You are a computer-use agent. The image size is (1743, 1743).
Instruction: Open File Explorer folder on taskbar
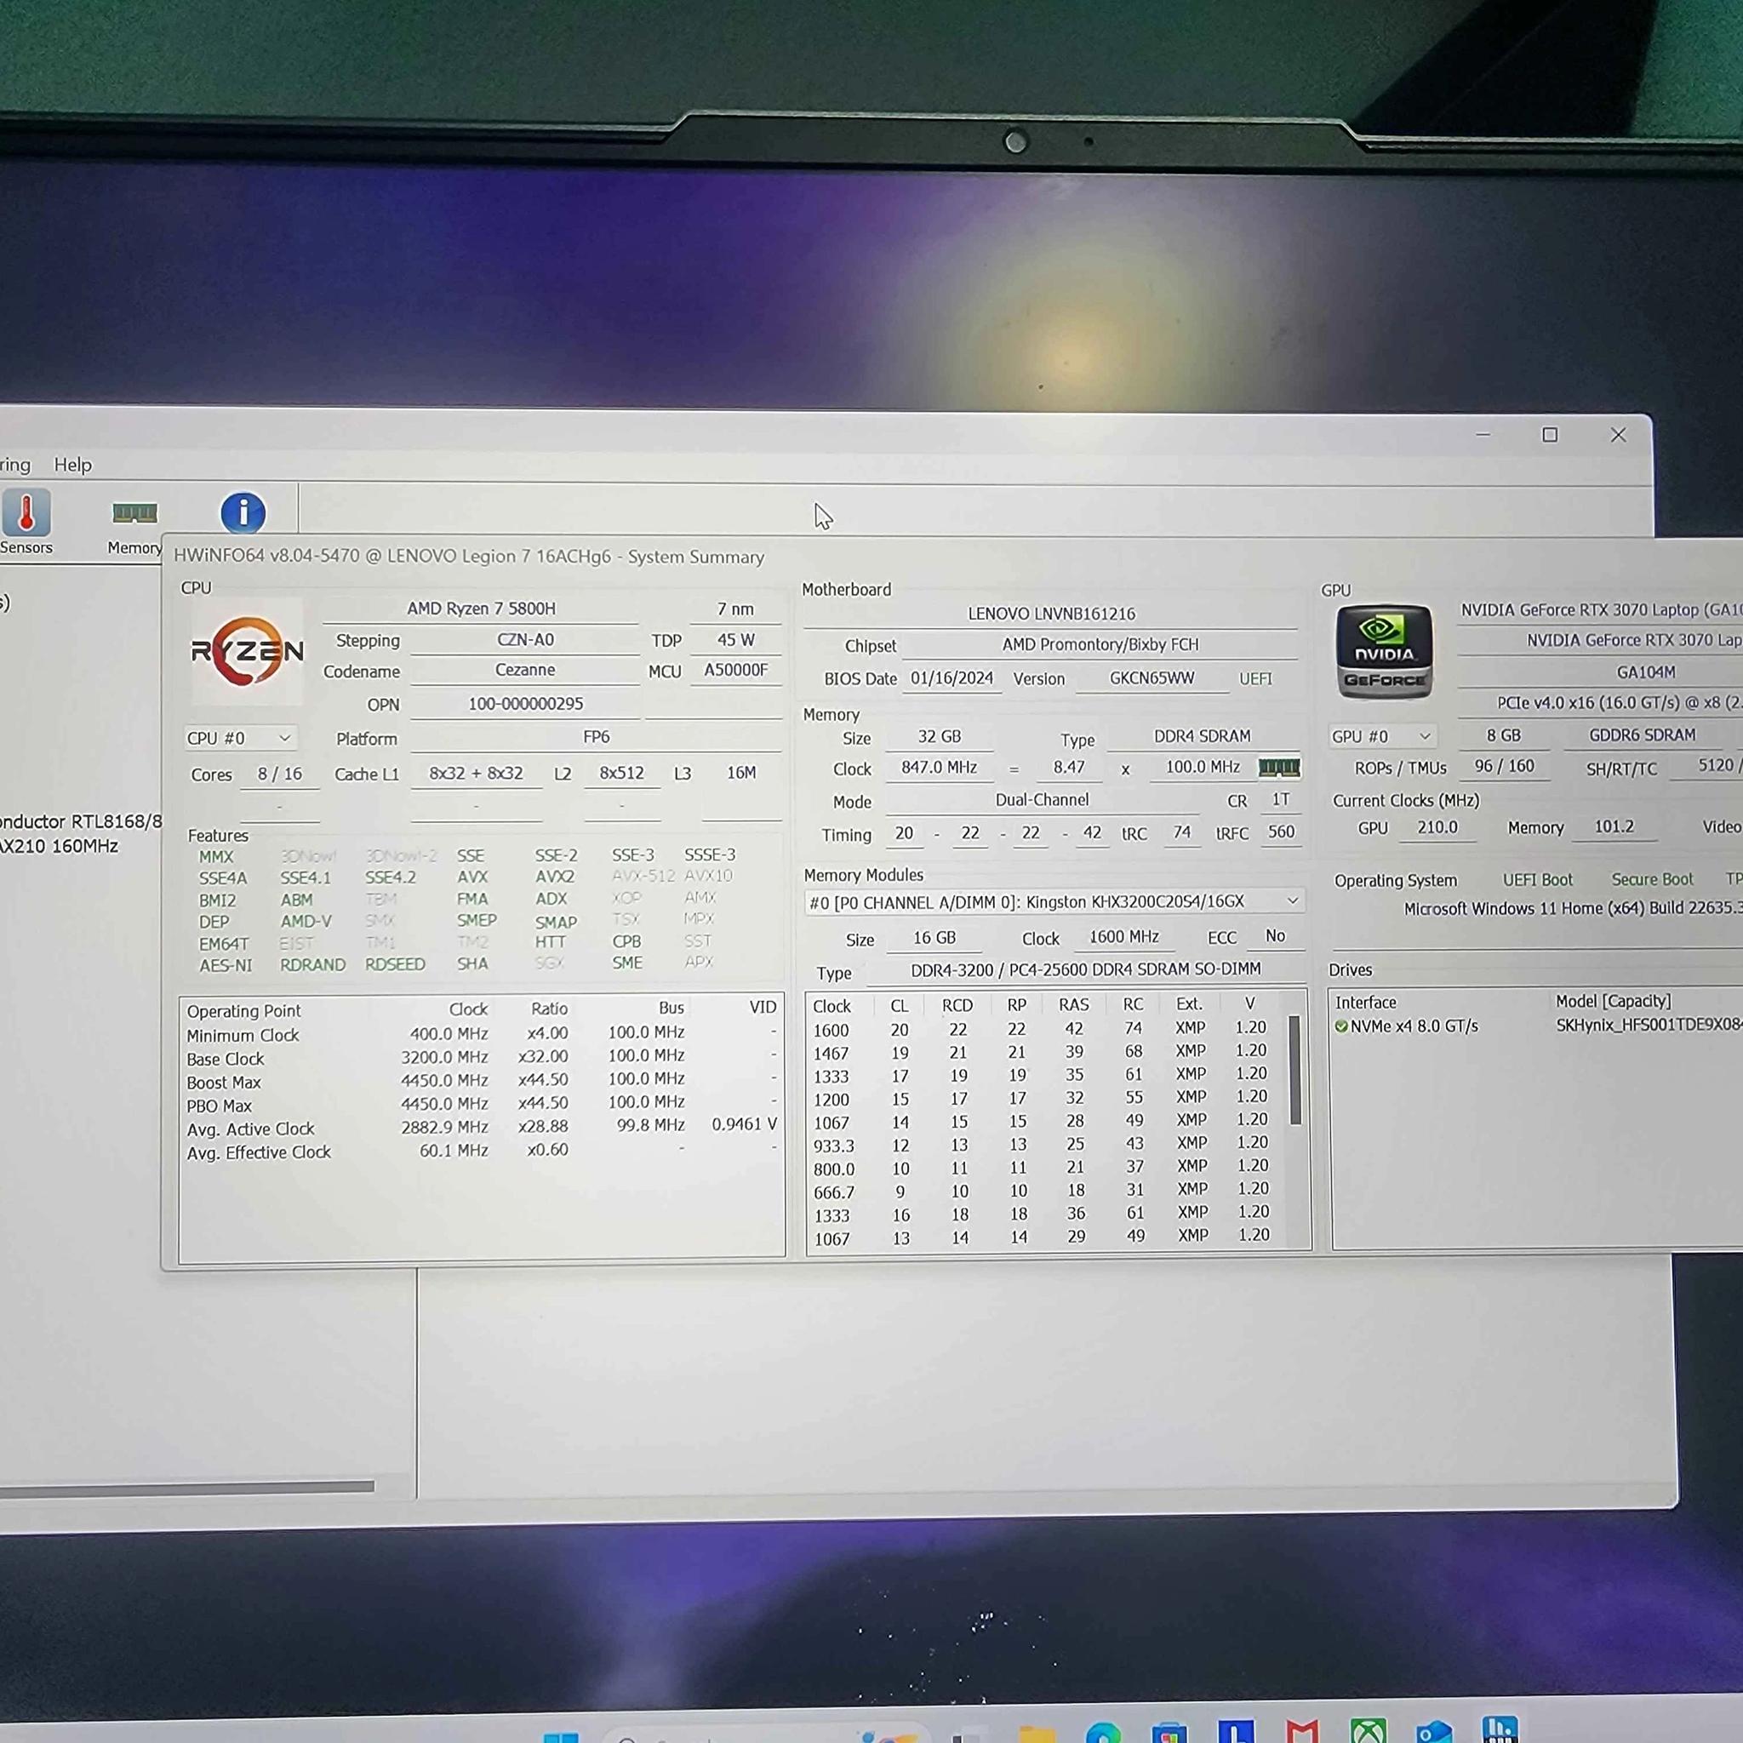[x=1037, y=1733]
